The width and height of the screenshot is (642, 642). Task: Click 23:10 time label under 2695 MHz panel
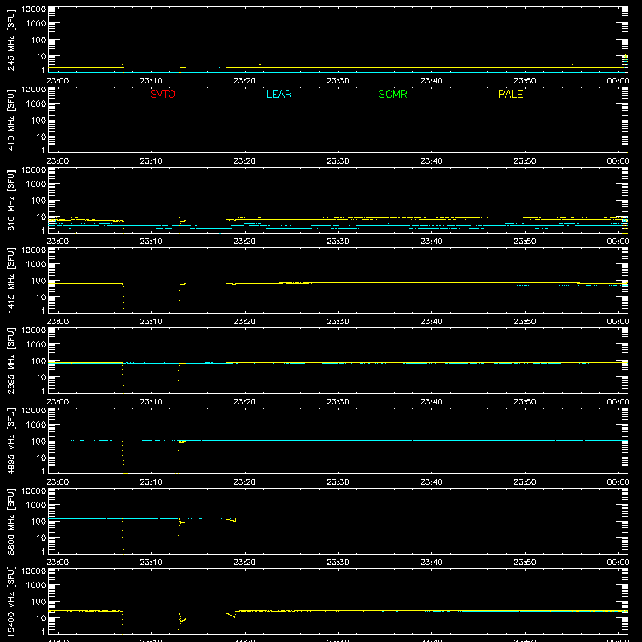tap(151, 402)
